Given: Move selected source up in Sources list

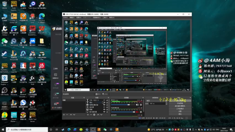Looking at the screenshot, I should [x=98, y=115].
